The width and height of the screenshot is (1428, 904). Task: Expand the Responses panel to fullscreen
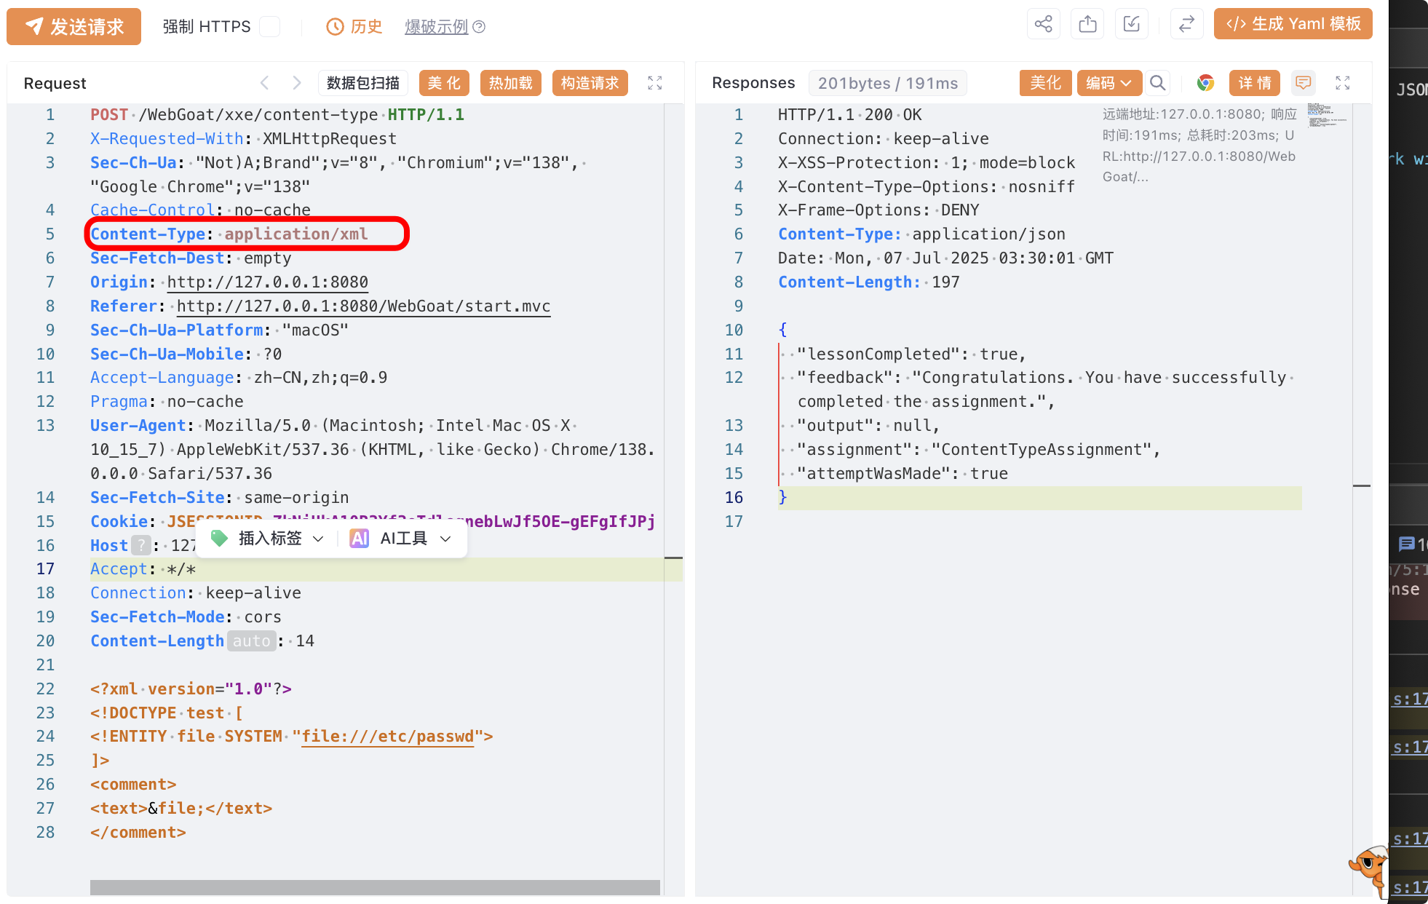[x=1343, y=83]
